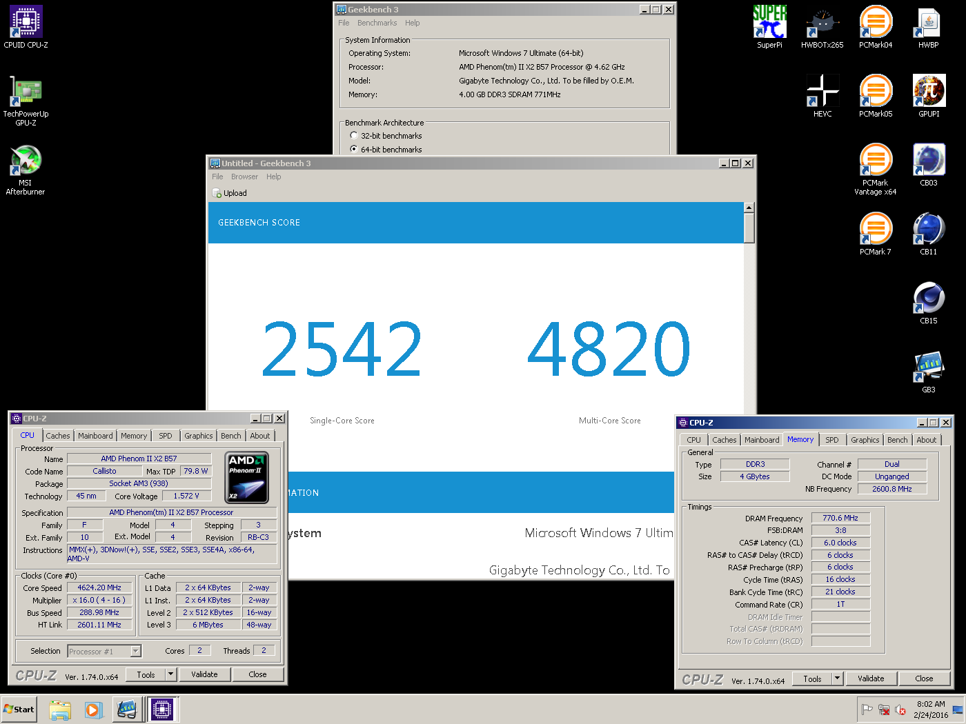Open Windows Media Player taskbar icon

click(93, 710)
